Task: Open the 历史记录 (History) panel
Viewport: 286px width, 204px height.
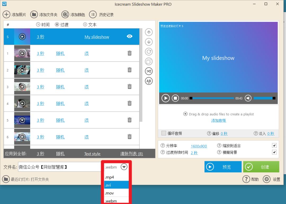Action: (x=93, y=15)
